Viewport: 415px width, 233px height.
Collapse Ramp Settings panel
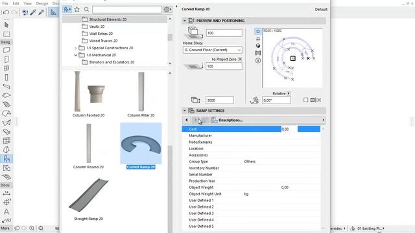pos(184,111)
